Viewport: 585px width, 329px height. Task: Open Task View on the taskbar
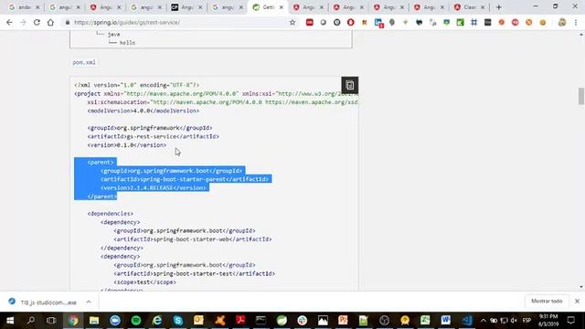51,321
